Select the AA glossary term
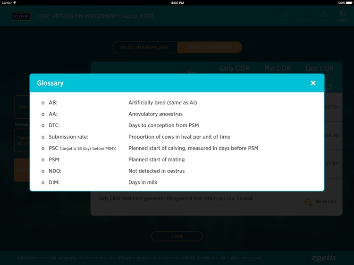Viewport: 354px width, 265px height. pyautogui.click(x=53, y=114)
